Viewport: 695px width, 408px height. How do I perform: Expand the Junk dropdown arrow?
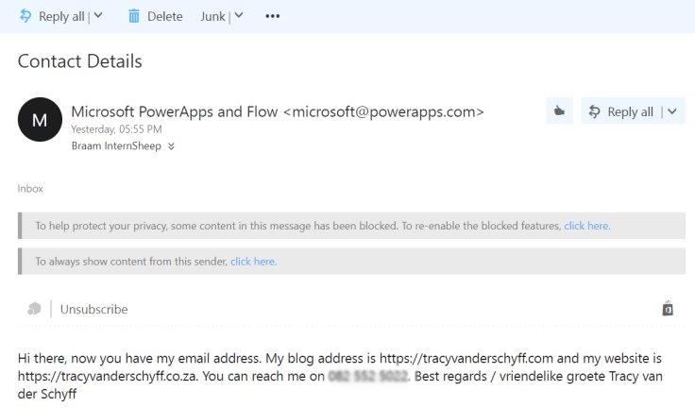[238, 16]
